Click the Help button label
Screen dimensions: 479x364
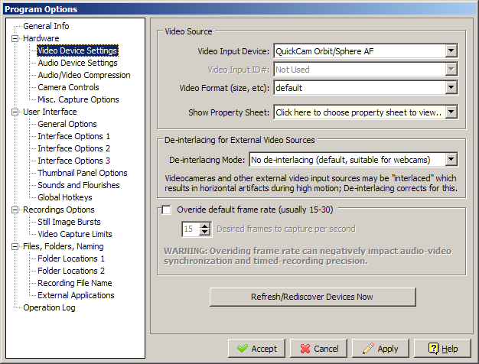(x=450, y=349)
